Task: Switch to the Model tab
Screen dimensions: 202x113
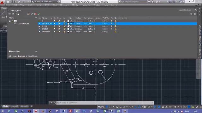Action: pyautogui.click(x=6, y=106)
